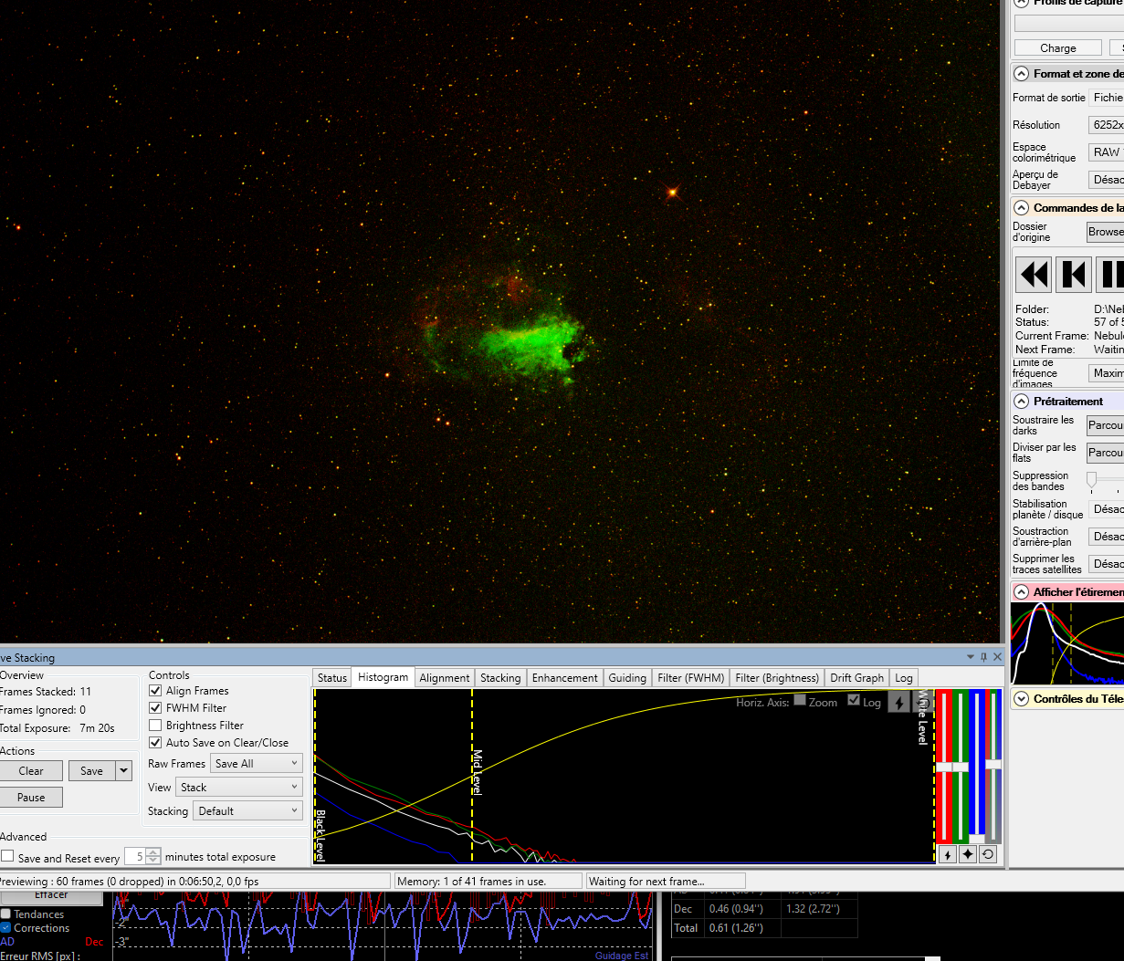1124x961 pixels.
Task: Disable the Align Frames checkbox
Action: click(155, 691)
